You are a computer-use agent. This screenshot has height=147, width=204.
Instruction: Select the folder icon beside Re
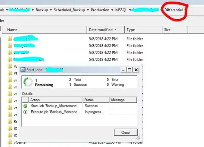pyautogui.click(x=10, y=121)
